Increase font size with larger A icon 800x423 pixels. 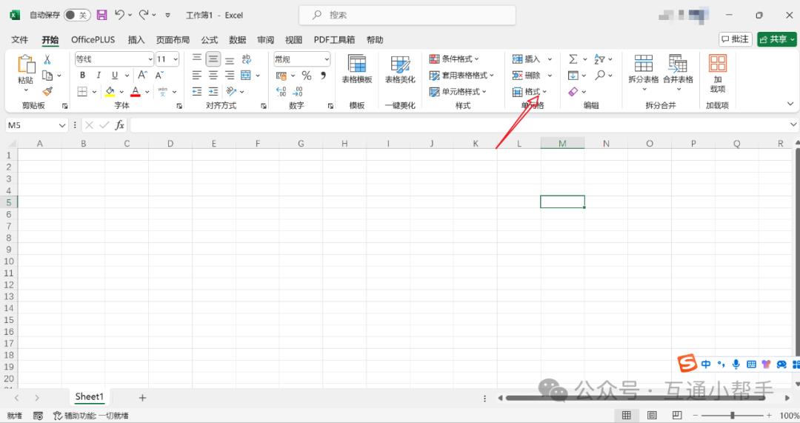click(x=142, y=75)
